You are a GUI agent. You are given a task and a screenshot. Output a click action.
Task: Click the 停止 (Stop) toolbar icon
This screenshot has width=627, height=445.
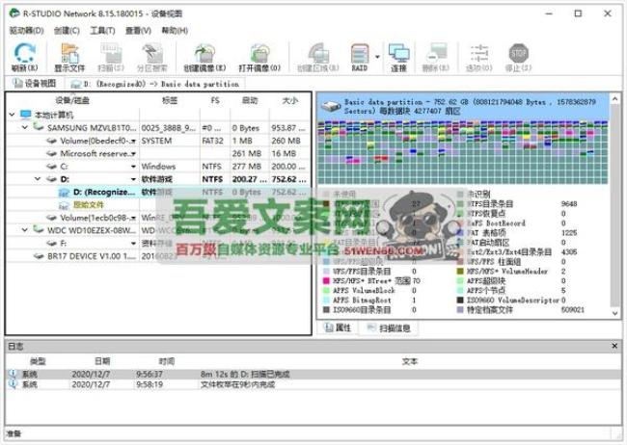(x=518, y=57)
